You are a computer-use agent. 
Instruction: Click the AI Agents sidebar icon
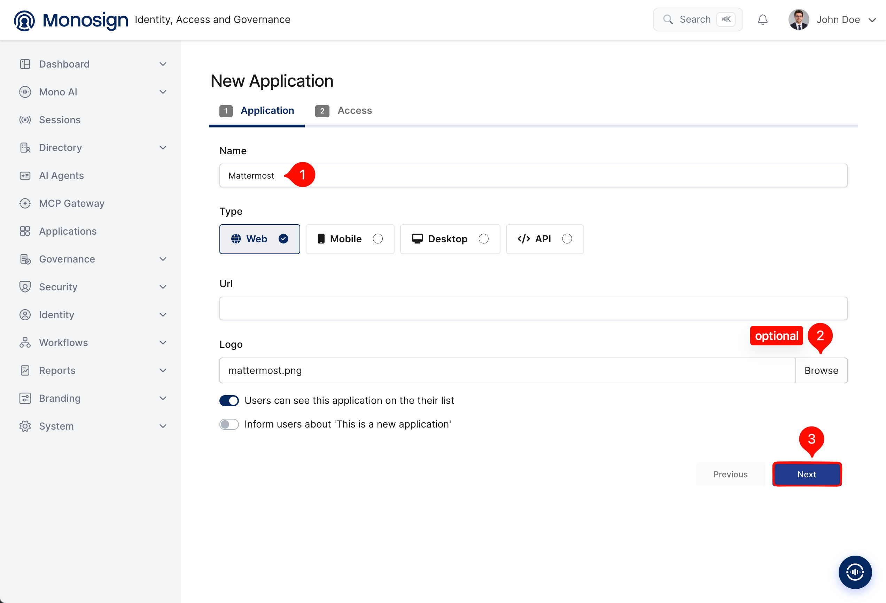click(25, 175)
